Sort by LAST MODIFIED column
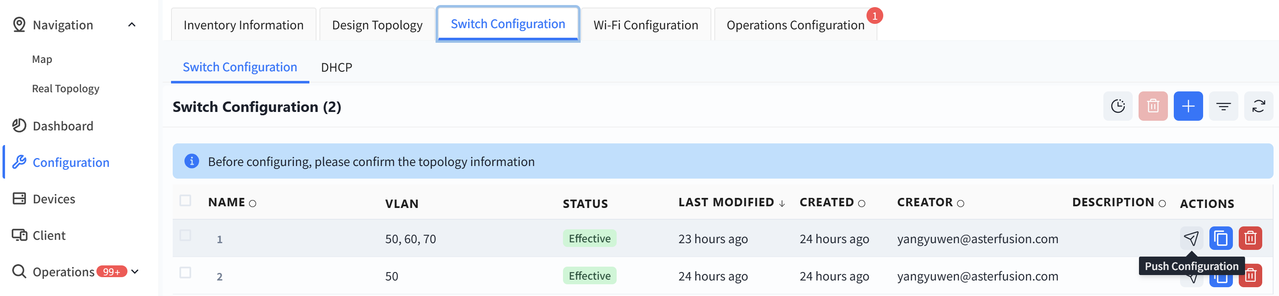Viewport: 1279px width, 296px height. tap(732, 203)
